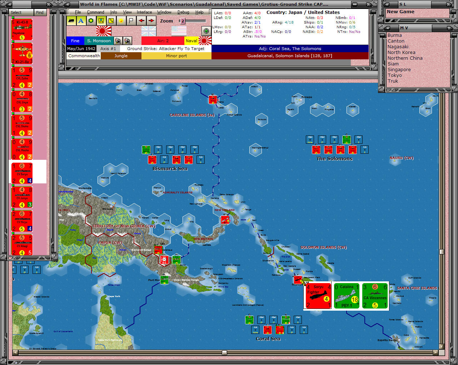Viewport: 458px width, 365px height.
Task: Open the Help menu
Action: [x=199, y=12]
